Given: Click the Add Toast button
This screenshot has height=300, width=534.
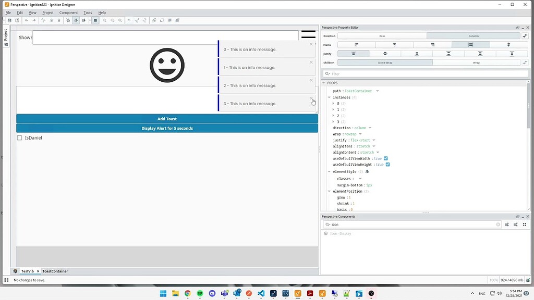Looking at the screenshot, I should click(167, 119).
